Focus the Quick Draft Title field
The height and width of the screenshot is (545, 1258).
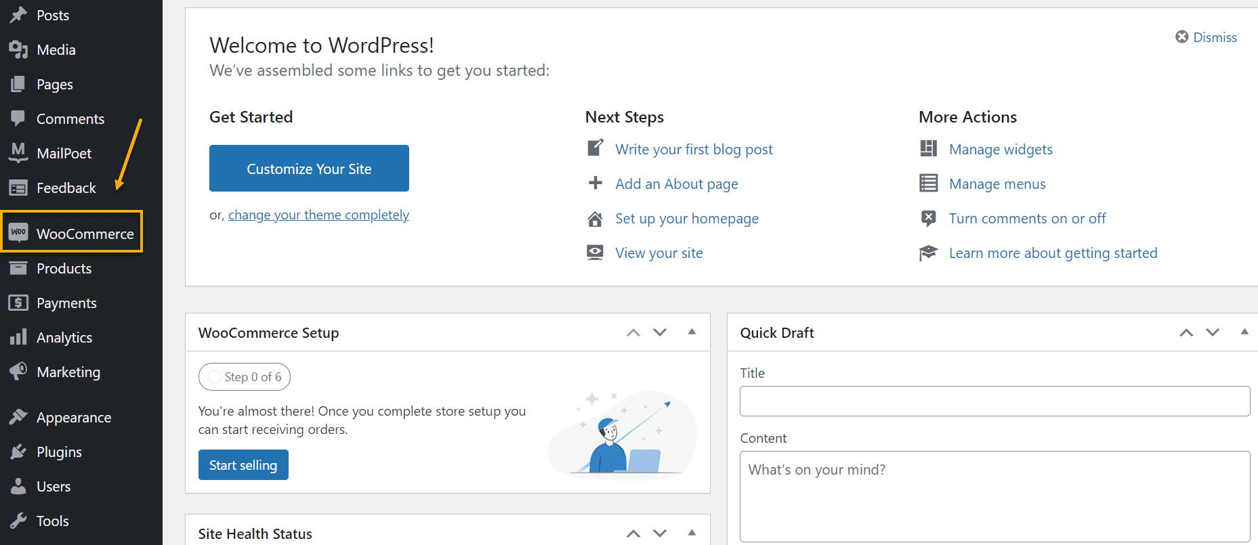[994, 401]
